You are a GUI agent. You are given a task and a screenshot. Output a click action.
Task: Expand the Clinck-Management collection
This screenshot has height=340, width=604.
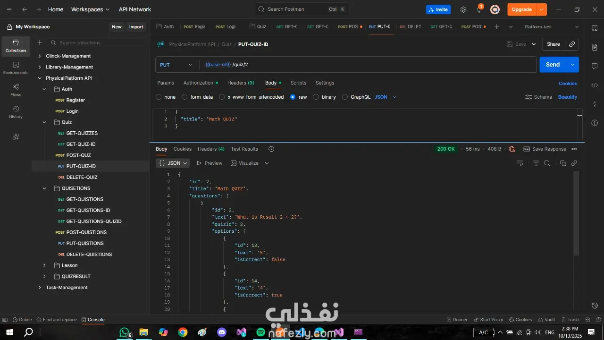click(x=40, y=56)
